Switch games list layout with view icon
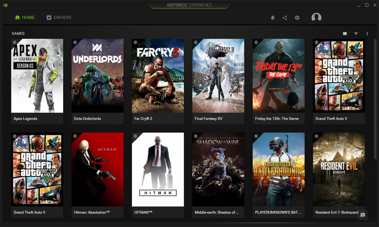 click(345, 34)
